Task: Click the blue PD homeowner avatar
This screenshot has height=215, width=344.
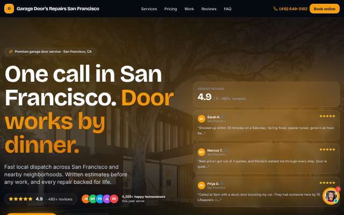Action: click(x=100, y=199)
